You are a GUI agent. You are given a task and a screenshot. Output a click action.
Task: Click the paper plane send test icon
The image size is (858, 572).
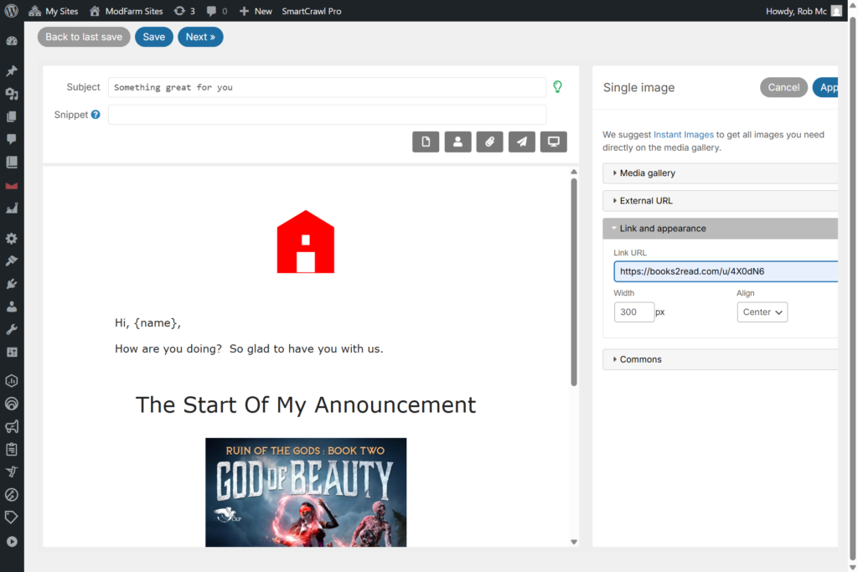[x=521, y=142]
